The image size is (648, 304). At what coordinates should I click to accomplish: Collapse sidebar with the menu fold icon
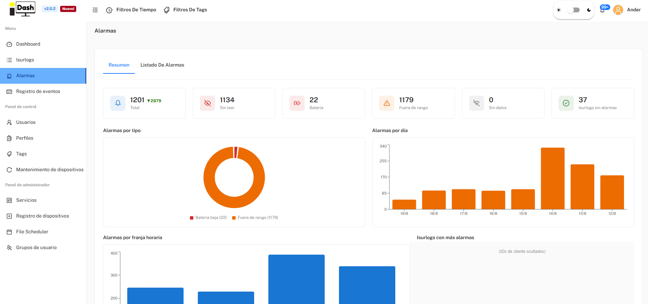pos(95,10)
